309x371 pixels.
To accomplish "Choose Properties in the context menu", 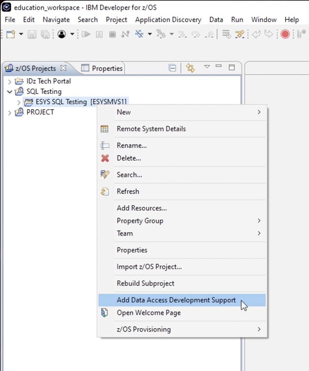I will coord(182,250).
